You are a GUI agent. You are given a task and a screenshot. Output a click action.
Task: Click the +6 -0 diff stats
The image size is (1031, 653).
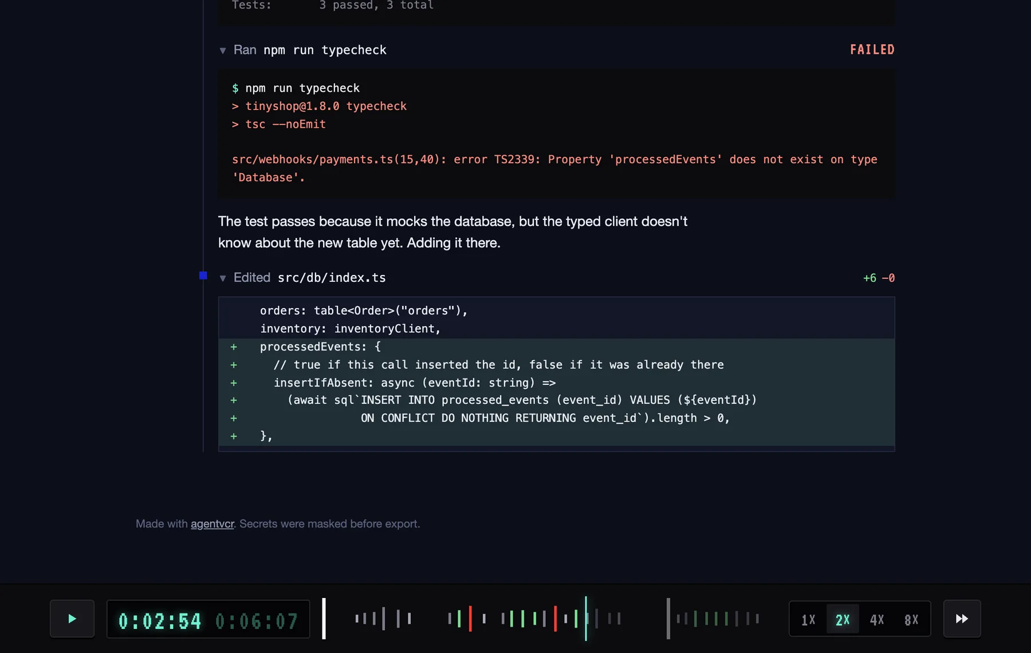(x=879, y=278)
